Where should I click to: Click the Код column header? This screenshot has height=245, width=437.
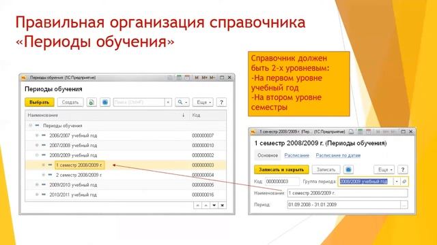pyautogui.click(x=208, y=115)
